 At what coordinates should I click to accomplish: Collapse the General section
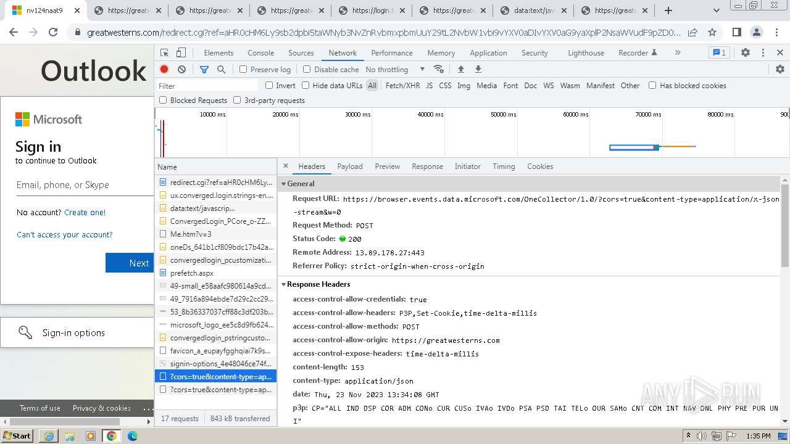284,184
